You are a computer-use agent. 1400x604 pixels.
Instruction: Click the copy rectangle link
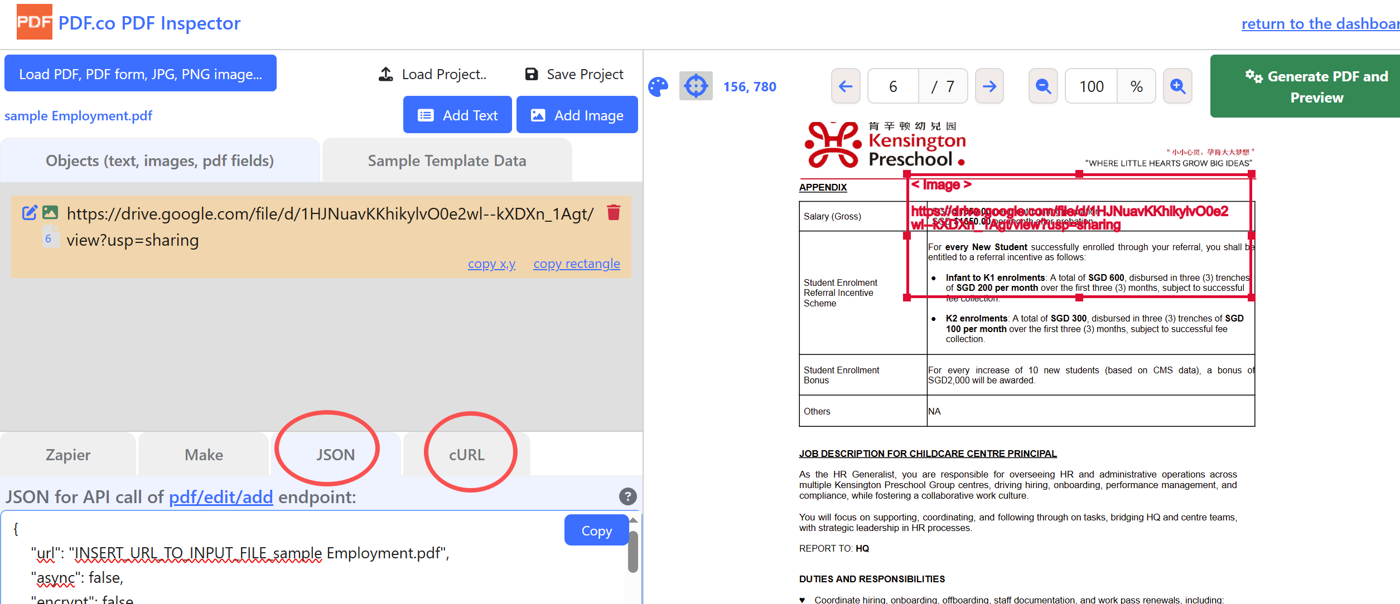coord(576,264)
